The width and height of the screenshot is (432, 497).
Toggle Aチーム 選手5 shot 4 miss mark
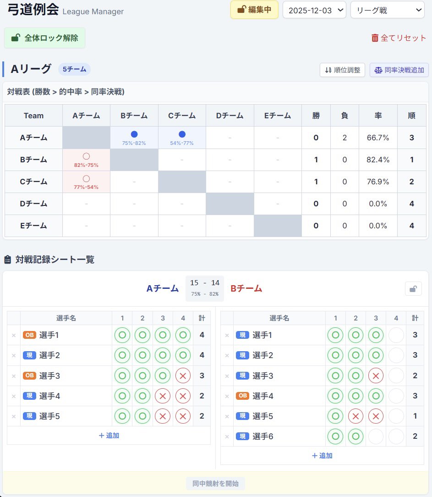(183, 416)
